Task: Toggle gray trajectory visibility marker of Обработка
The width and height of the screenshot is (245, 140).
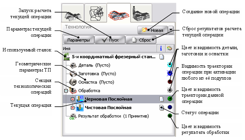Action: click(170, 90)
